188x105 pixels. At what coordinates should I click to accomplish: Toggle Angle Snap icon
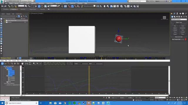72,6
